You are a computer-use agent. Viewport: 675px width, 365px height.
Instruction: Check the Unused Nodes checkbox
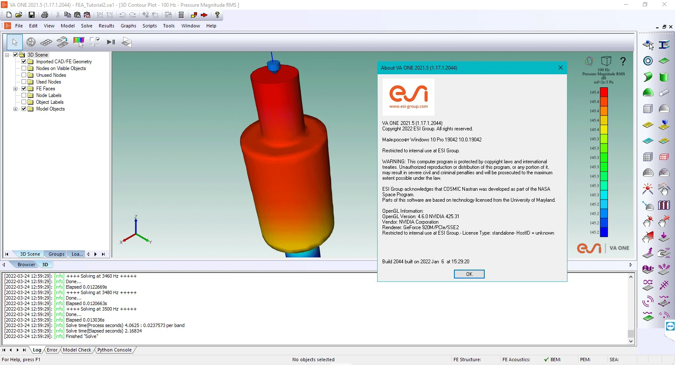(24, 75)
